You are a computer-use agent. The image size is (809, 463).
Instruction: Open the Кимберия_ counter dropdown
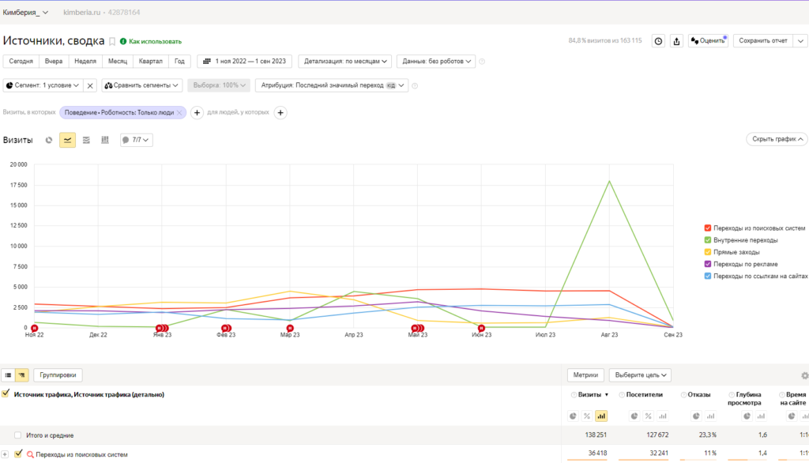[x=25, y=13]
